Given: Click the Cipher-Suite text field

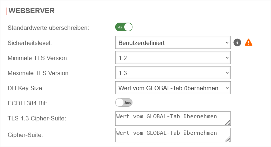Looking at the screenshot, I should [x=173, y=135].
